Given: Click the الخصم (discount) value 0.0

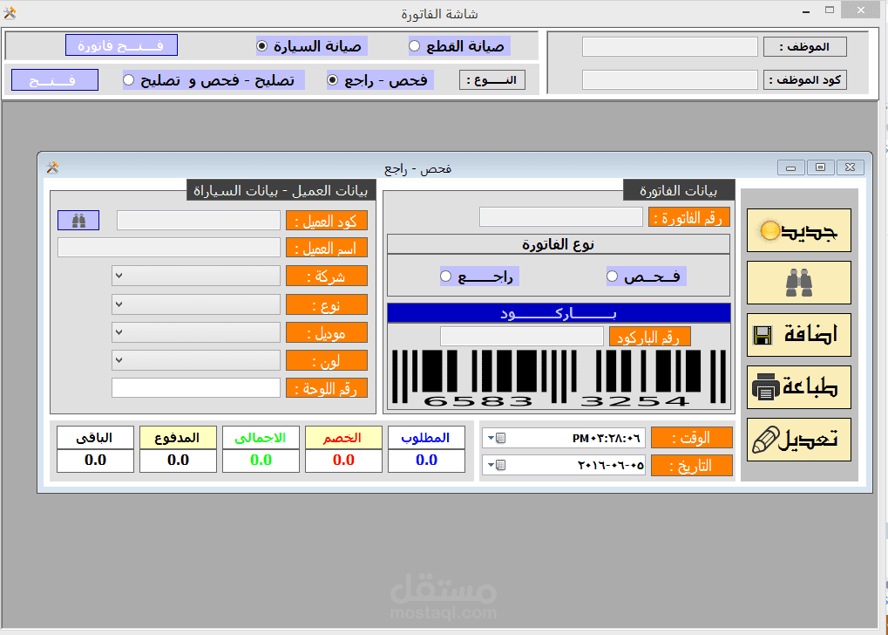Looking at the screenshot, I should click(343, 461).
